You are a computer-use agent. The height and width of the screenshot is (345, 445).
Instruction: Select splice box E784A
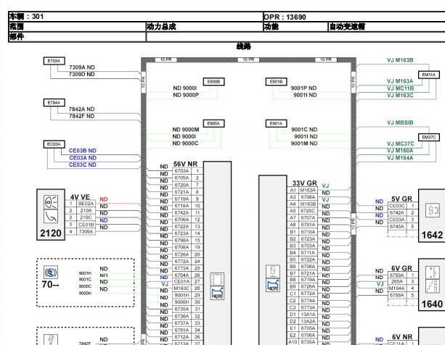click(54, 102)
